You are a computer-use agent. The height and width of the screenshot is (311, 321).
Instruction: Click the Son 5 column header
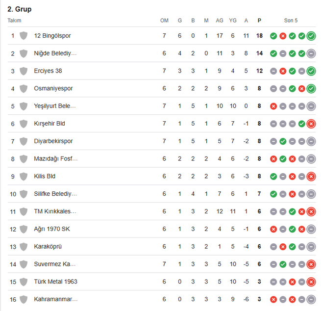point(291,21)
